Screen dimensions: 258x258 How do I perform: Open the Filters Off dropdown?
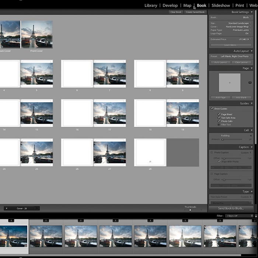pyautogui.click(x=239, y=216)
